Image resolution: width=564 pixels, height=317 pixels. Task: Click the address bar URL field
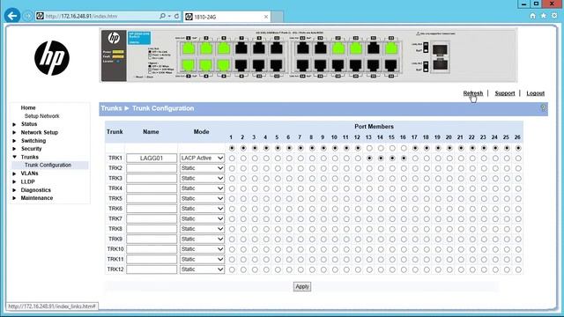[x=97, y=16]
